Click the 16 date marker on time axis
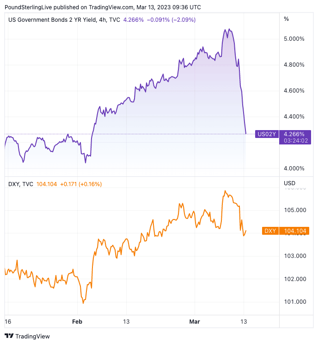Image resolution: width=318 pixels, height=344 pixels. coord(7,321)
